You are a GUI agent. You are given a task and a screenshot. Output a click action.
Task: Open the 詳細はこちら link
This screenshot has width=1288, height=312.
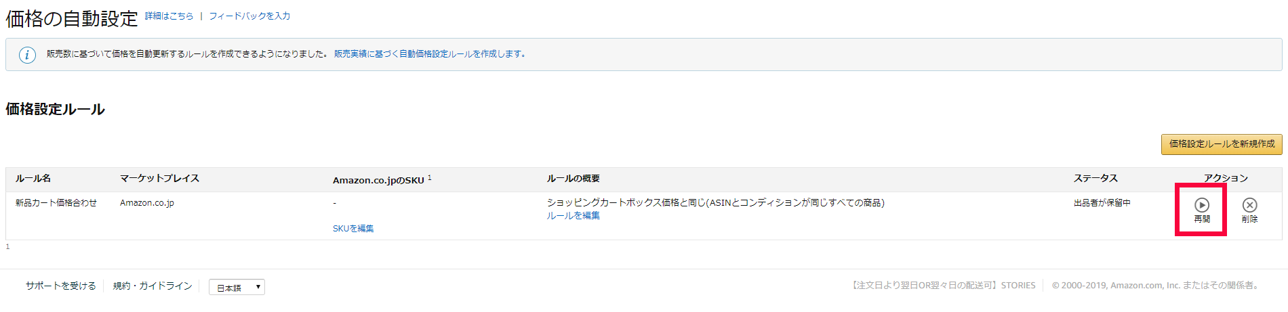(x=169, y=16)
